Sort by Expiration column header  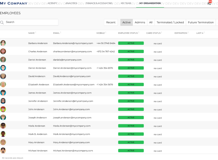tap(181, 33)
